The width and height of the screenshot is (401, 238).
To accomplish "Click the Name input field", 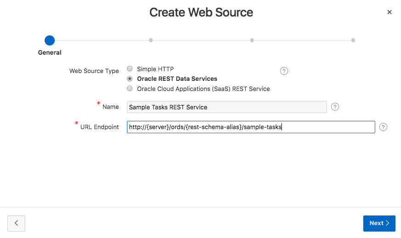I will click(x=227, y=107).
